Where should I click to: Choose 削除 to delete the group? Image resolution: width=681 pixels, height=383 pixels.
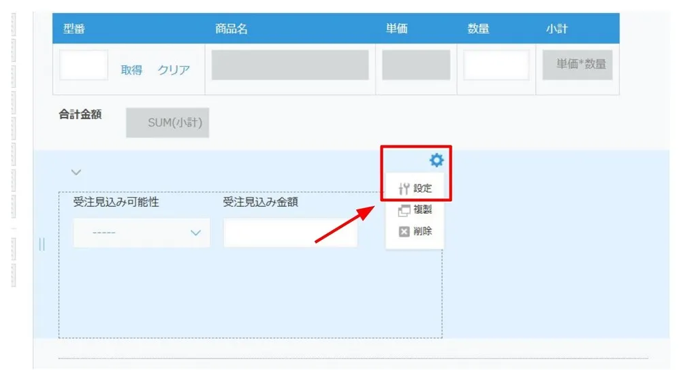[x=415, y=231]
